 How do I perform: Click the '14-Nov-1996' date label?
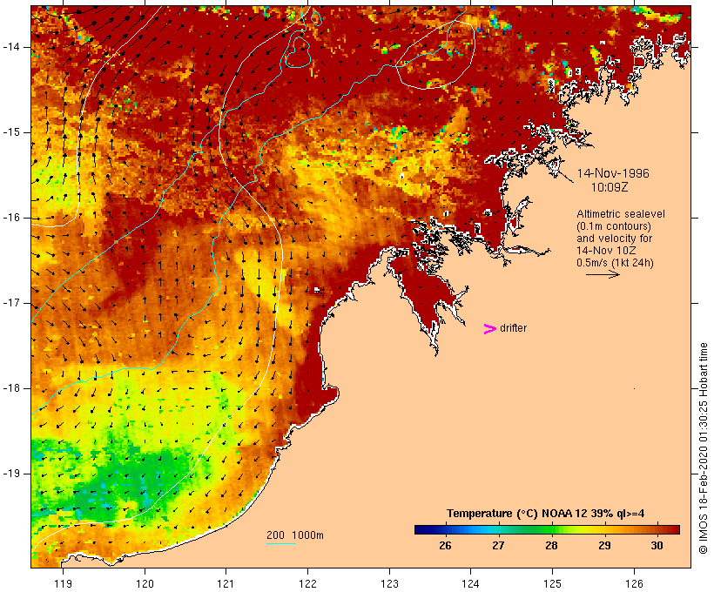coord(613,173)
